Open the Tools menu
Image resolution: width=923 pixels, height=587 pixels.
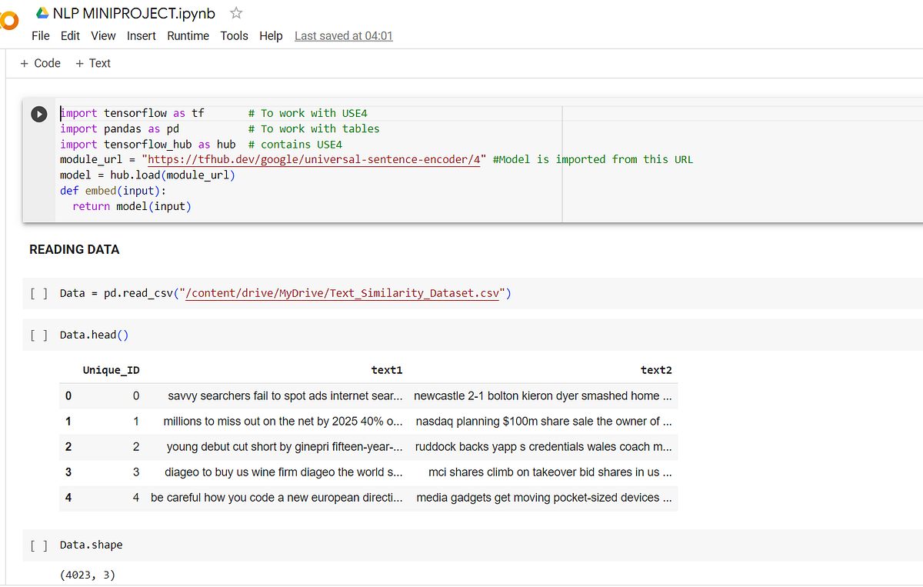pos(234,35)
